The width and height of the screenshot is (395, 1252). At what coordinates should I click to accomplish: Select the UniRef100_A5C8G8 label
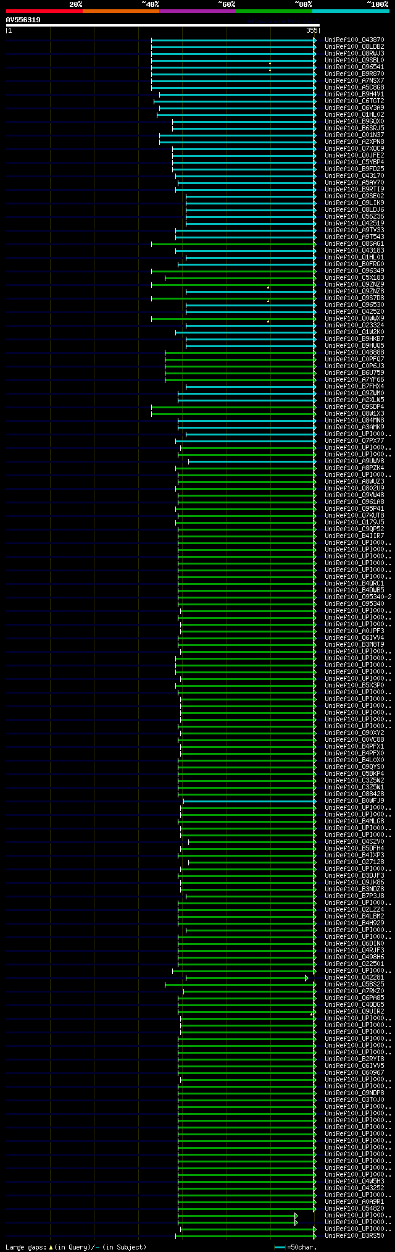point(354,88)
